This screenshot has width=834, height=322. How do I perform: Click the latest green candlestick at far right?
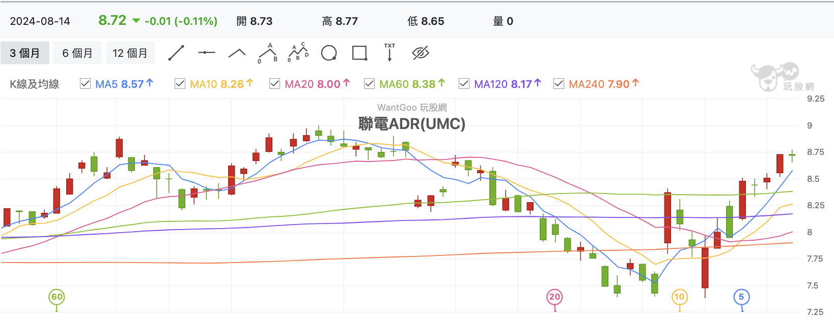pyautogui.click(x=792, y=155)
